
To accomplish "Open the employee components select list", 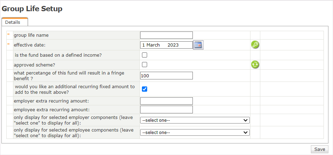I will [195, 133].
